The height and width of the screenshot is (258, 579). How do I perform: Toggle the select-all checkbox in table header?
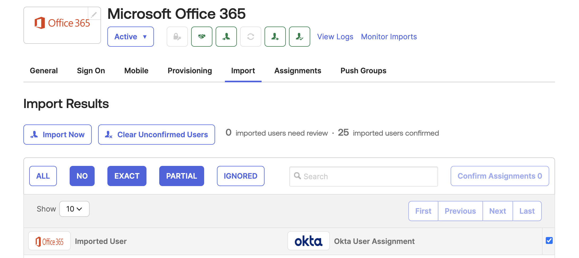(549, 240)
